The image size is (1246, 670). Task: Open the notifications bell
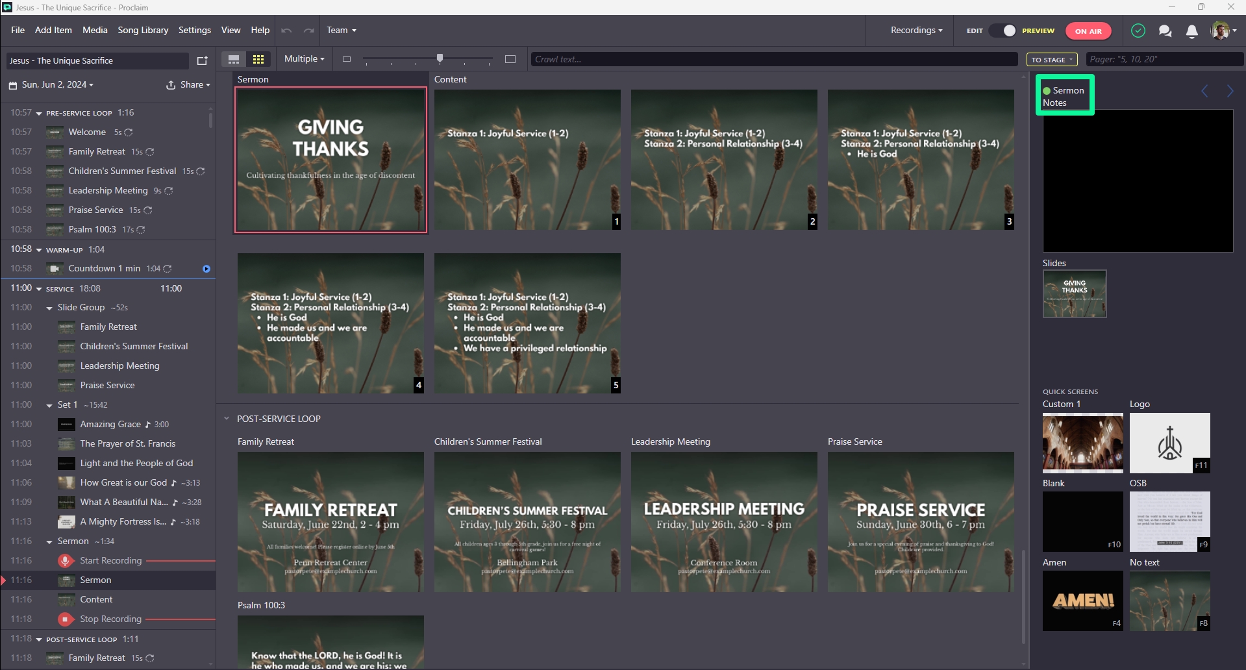(x=1192, y=31)
